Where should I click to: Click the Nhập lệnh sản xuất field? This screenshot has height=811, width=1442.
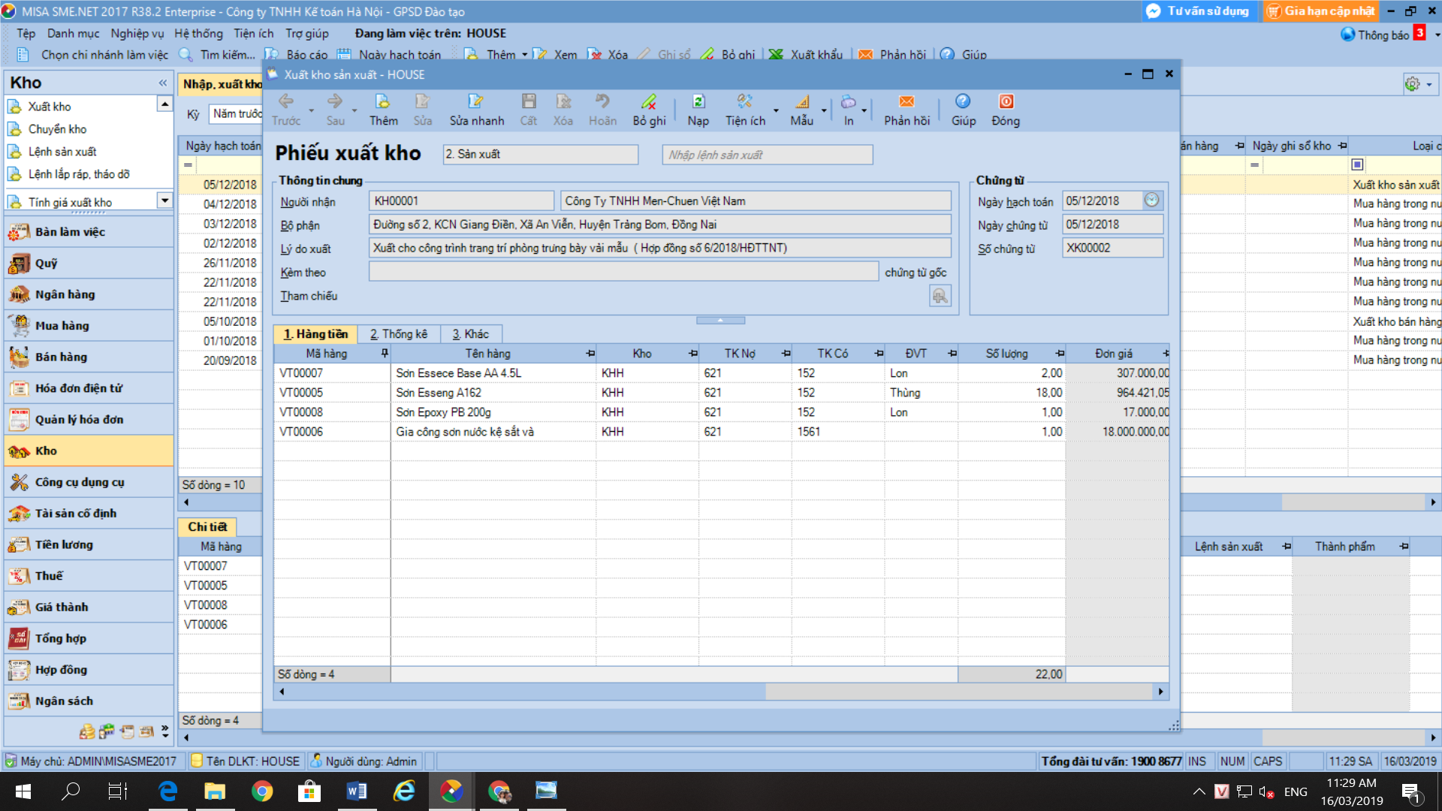click(x=767, y=155)
